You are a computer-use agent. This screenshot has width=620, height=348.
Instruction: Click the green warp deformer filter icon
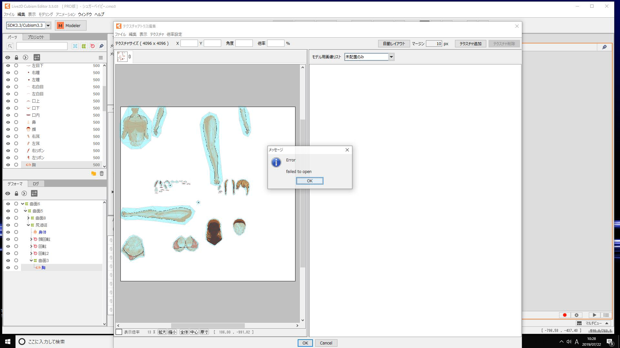[x=84, y=46]
